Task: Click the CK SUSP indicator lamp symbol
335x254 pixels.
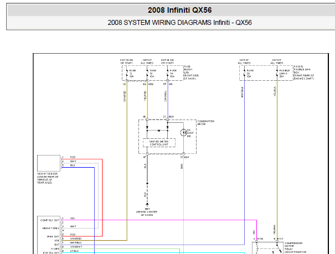Action: (x=183, y=133)
